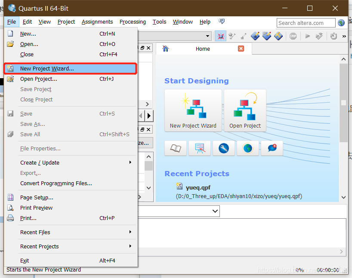Open the training presentation icon on Home page
352x278 pixels.
(200, 148)
